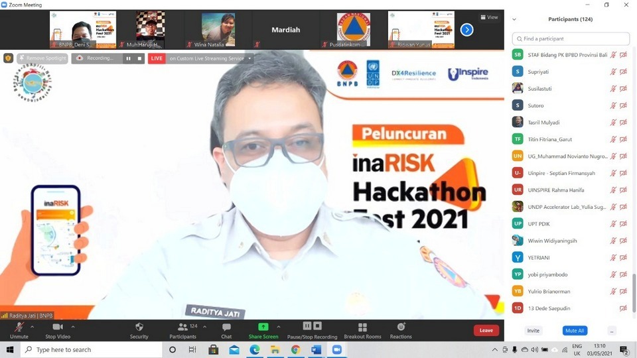Toggle video icon for Susilastuti
637x358 pixels.
623,88
